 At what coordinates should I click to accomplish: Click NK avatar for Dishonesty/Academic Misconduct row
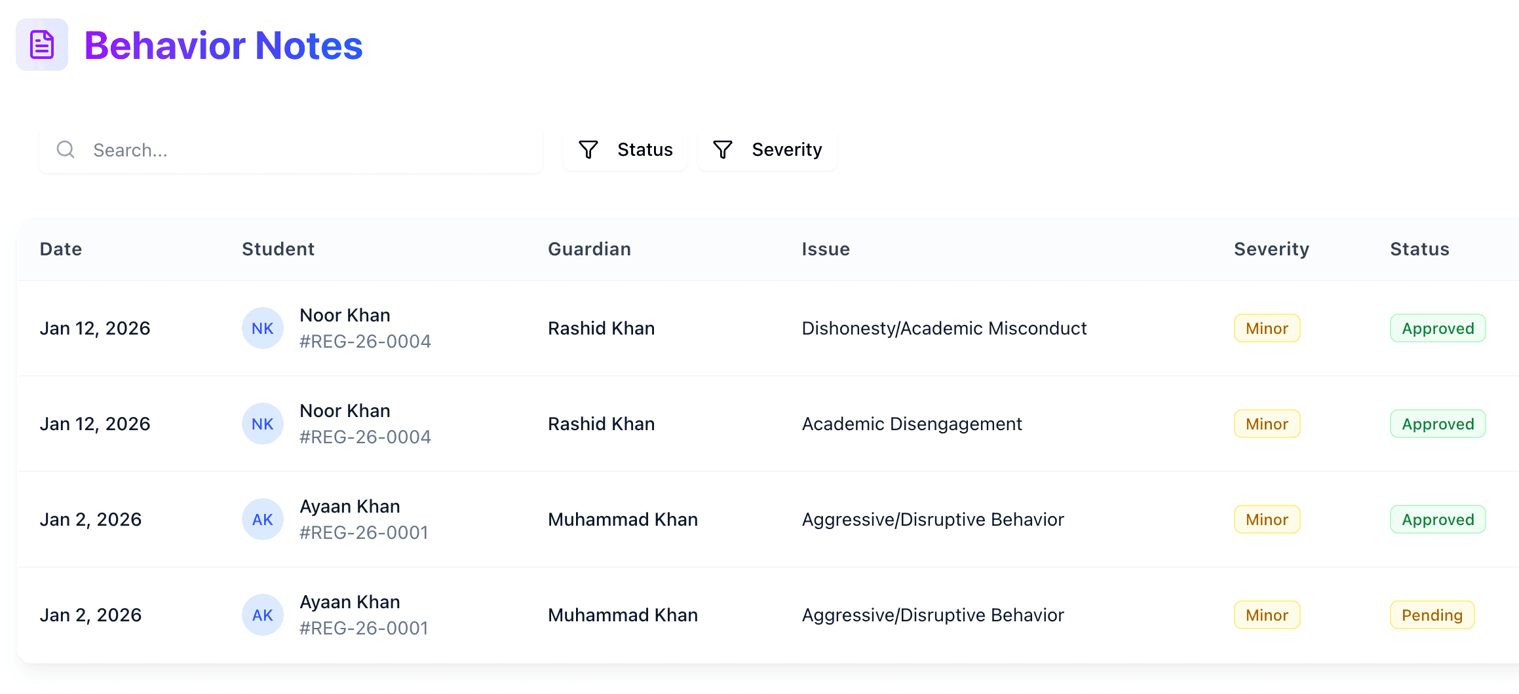pos(262,328)
